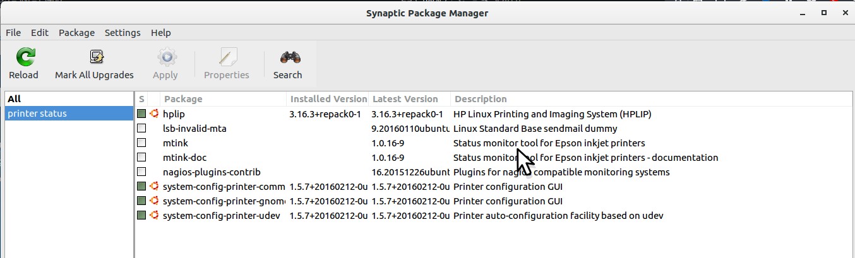
Task: Click the Ubuntu icon beside system-config-printer-udev
Action: coord(153,216)
